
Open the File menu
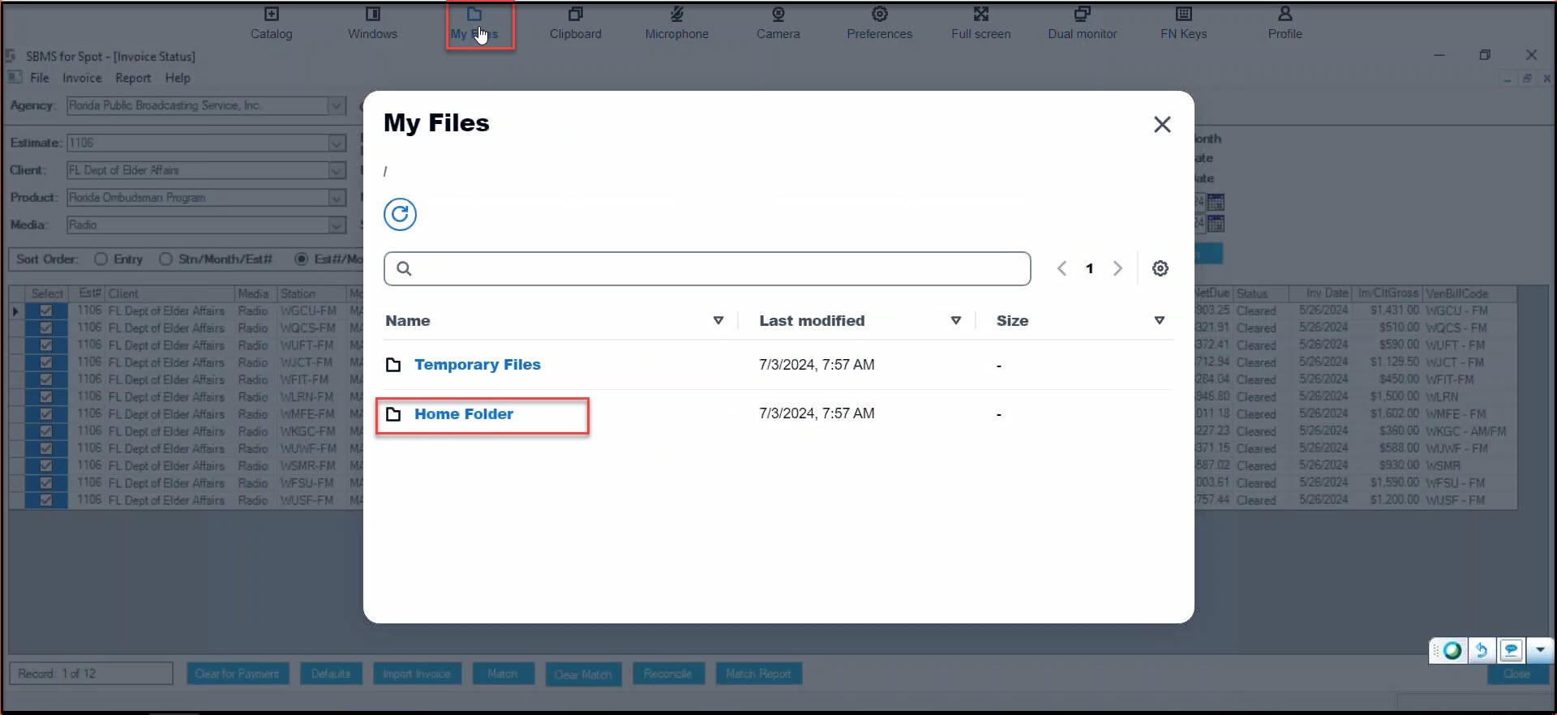pyautogui.click(x=40, y=78)
